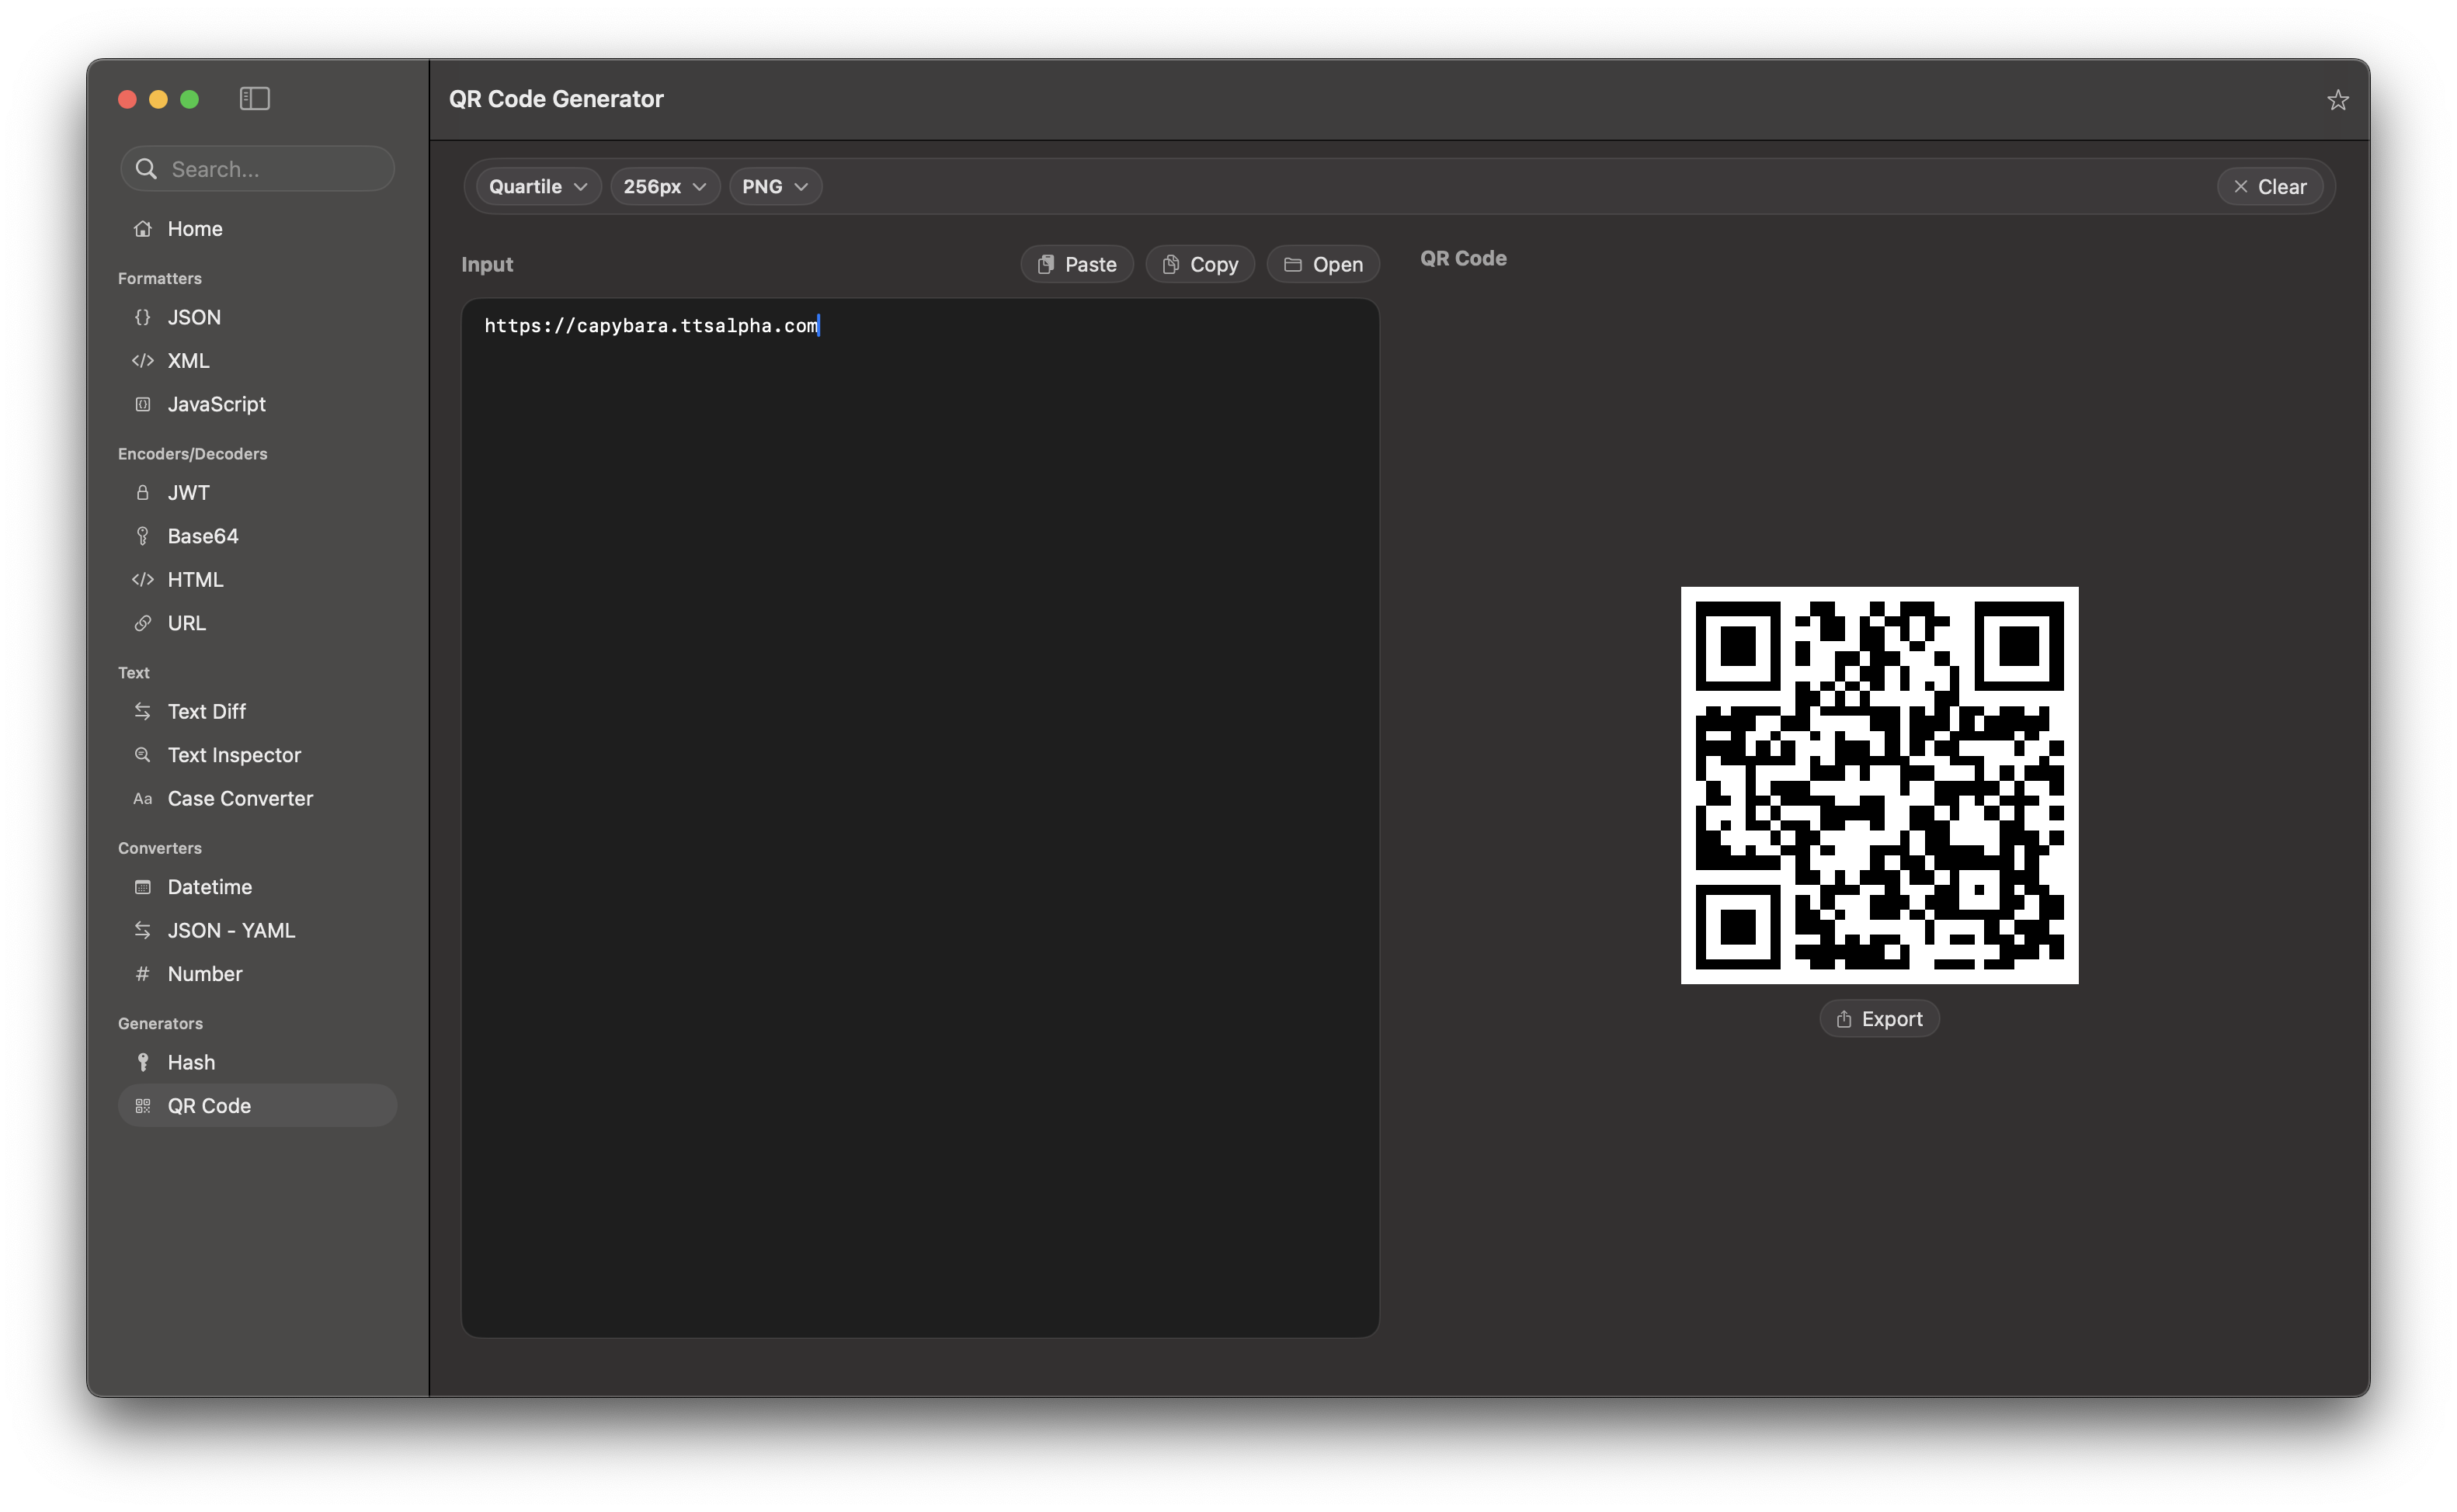The width and height of the screenshot is (2457, 1512).
Task: Click the Text Inspector magnifier icon
Action: 143,755
